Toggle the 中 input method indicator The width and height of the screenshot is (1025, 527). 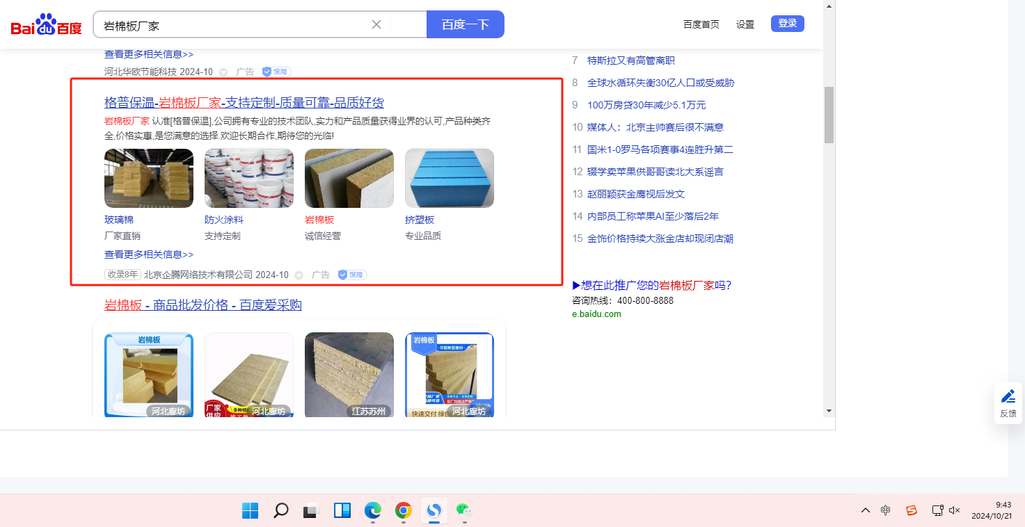click(885, 510)
